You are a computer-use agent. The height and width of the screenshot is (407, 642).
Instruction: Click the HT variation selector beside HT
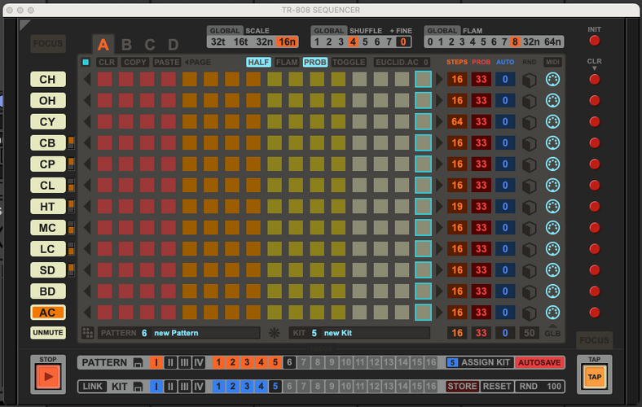pyautogui.click(x=71, y=207)
